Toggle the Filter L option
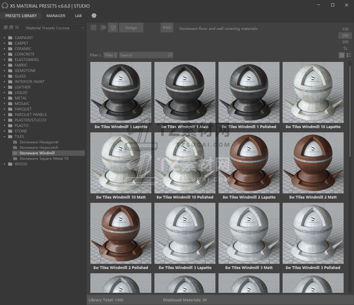 click(96, 55)
